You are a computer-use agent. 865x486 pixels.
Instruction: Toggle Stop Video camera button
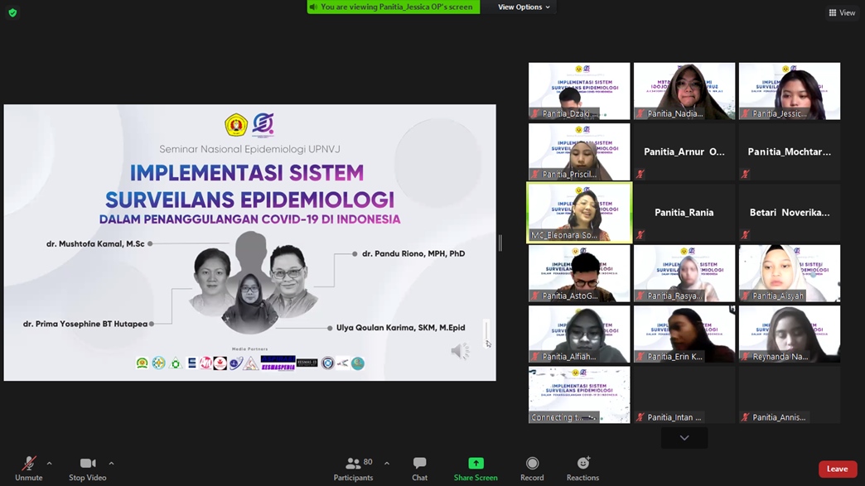pos(88,464)
